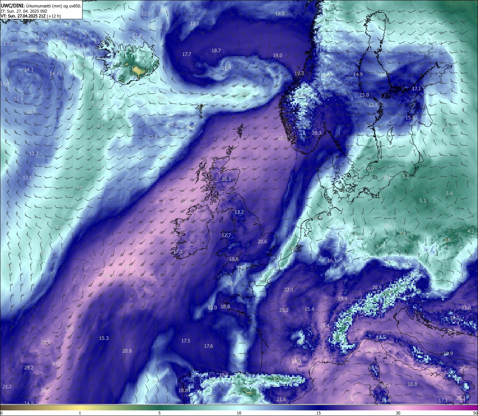Click the VT valid time 21Z (+12 h)
The height and width of the screenshot is (416, 478).
31,16
